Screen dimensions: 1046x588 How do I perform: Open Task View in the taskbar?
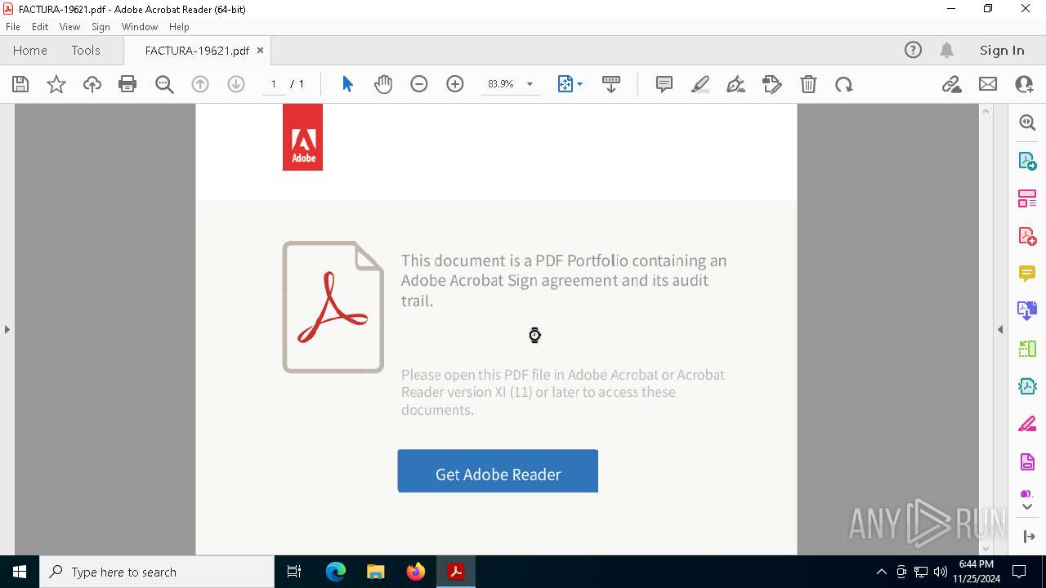tap(294, 572)
